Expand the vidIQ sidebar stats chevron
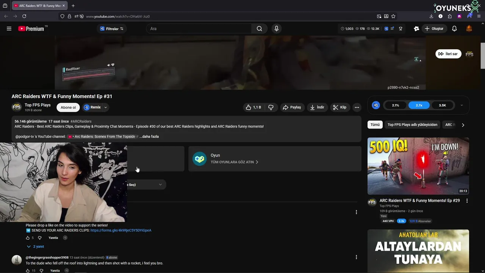The height and width of the screenshot is (273, 485). [x=462, y=105]
